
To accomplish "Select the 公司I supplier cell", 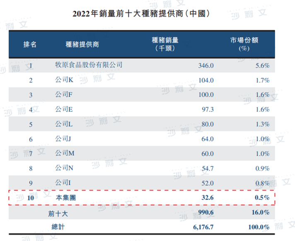I will [63, 182].
